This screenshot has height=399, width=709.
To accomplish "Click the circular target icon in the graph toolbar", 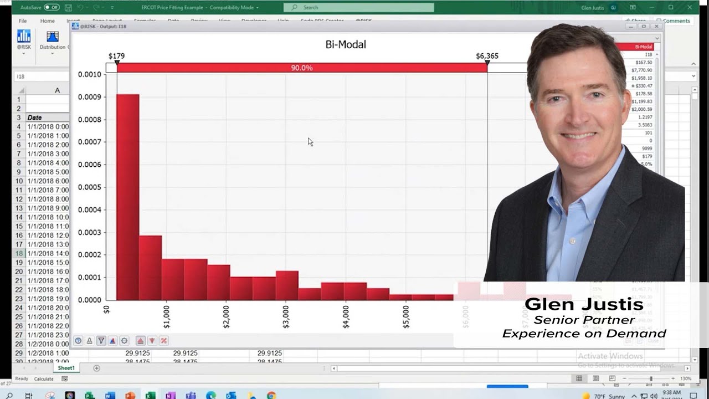I will pos(124,341).
